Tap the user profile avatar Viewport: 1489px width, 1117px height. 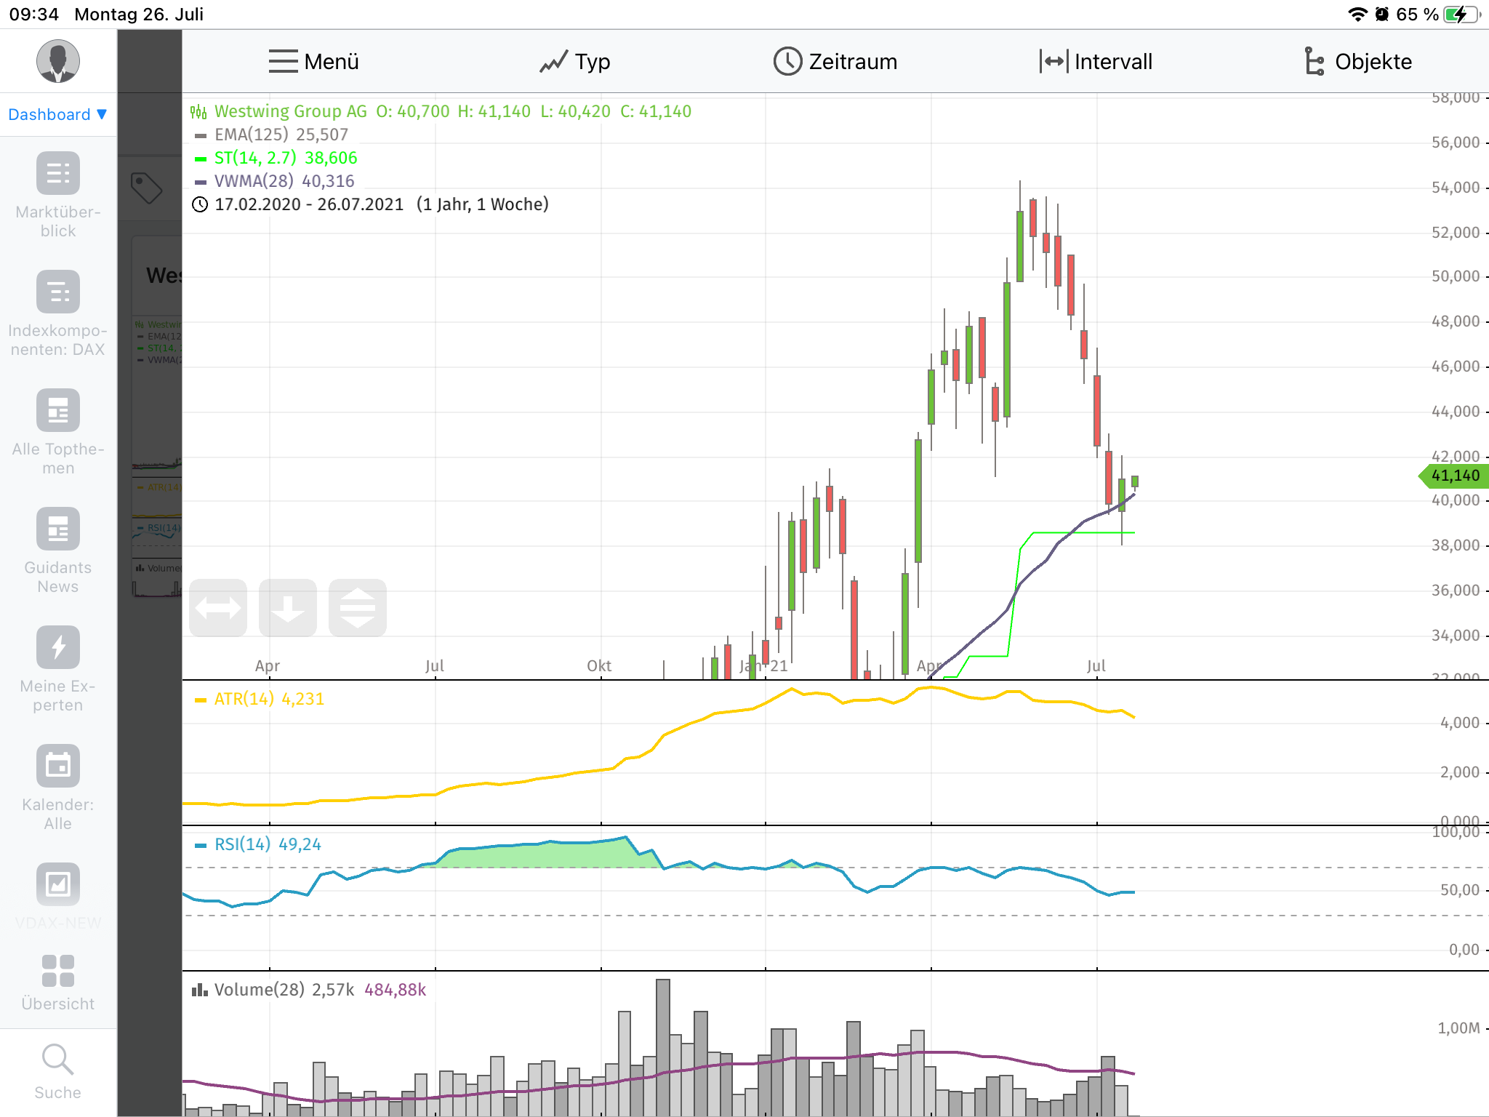57,61
